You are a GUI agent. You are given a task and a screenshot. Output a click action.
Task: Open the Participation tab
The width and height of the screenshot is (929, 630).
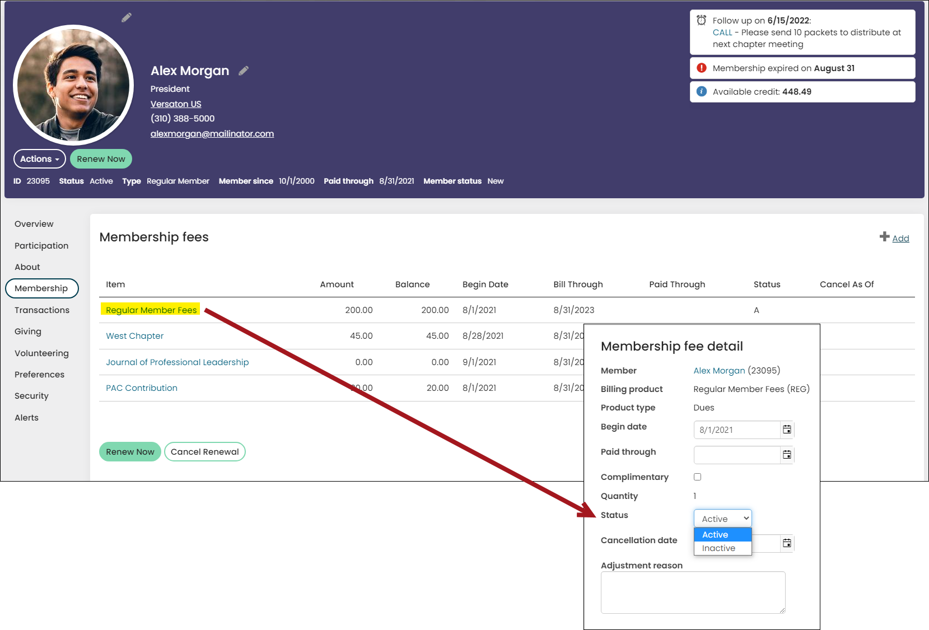41,246
